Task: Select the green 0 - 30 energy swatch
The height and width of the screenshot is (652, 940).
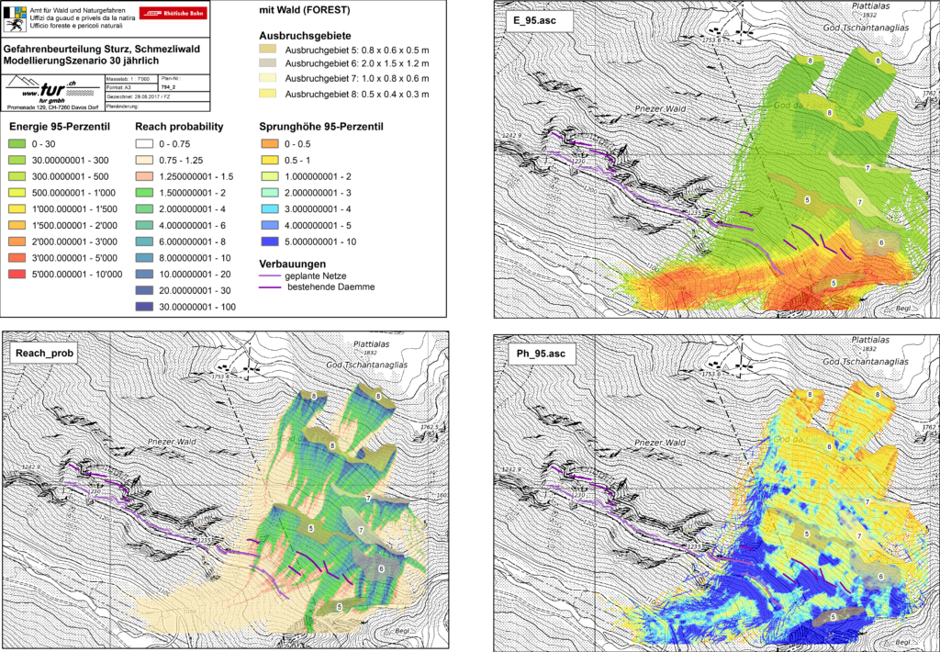Action: pos(17,144)
